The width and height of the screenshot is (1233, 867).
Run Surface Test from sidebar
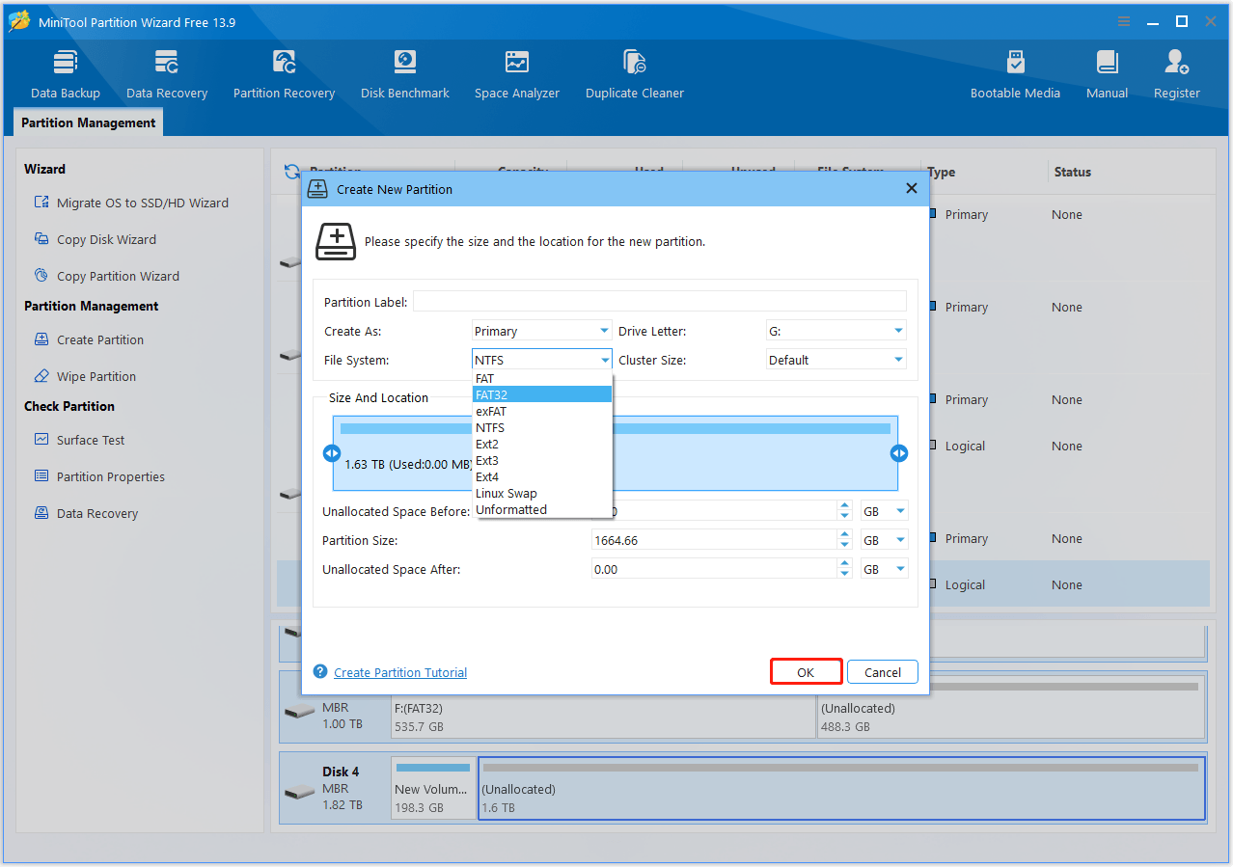coord(79,440)
